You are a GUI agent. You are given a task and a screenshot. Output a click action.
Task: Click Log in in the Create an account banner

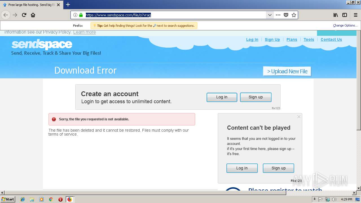coord(222,97)
